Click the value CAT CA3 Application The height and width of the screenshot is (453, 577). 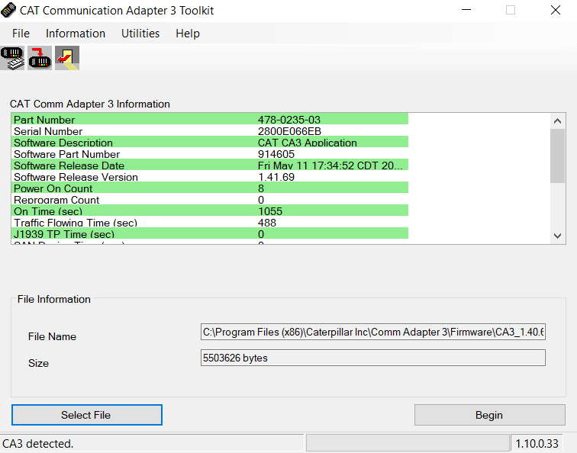(x=308, y=143)
